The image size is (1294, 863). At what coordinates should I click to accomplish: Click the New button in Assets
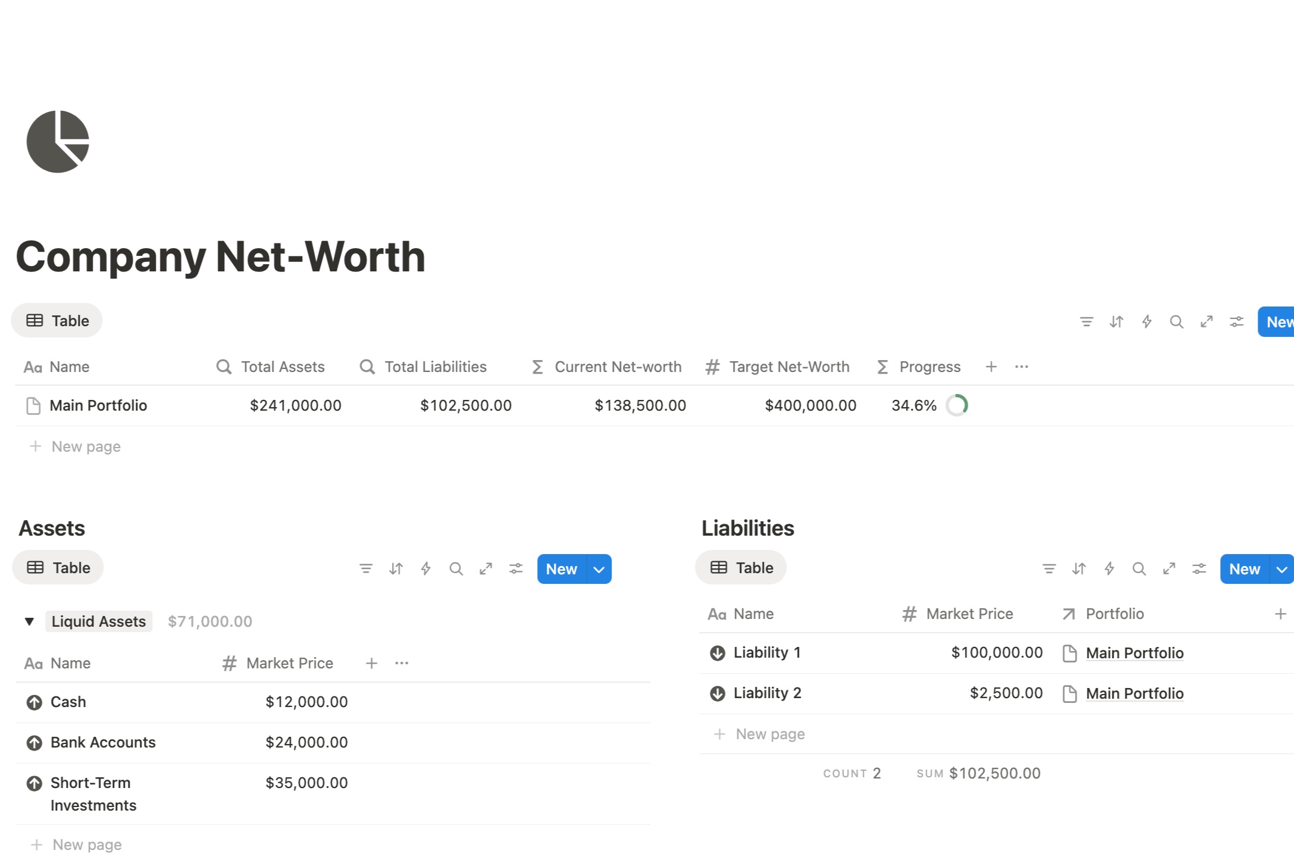561,569
